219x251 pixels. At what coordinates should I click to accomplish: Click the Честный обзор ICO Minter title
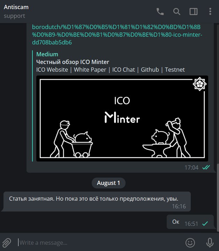73,62
